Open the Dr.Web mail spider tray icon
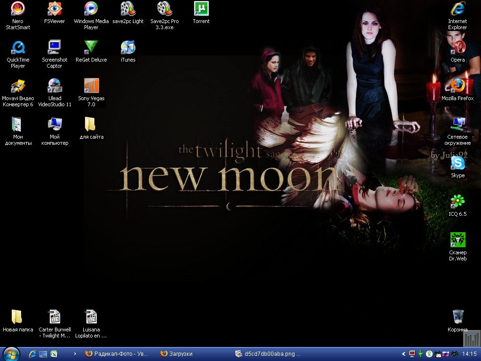 point(438,354)
